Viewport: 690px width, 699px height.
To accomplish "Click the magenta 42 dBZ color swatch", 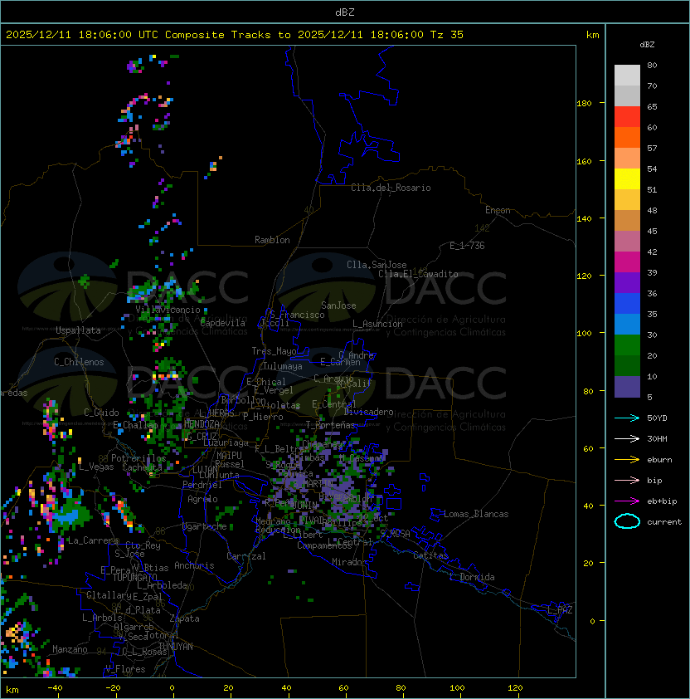I will click(627, 262).
